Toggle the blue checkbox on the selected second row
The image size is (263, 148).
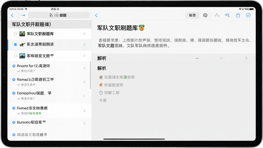click(x=15, y=44)
